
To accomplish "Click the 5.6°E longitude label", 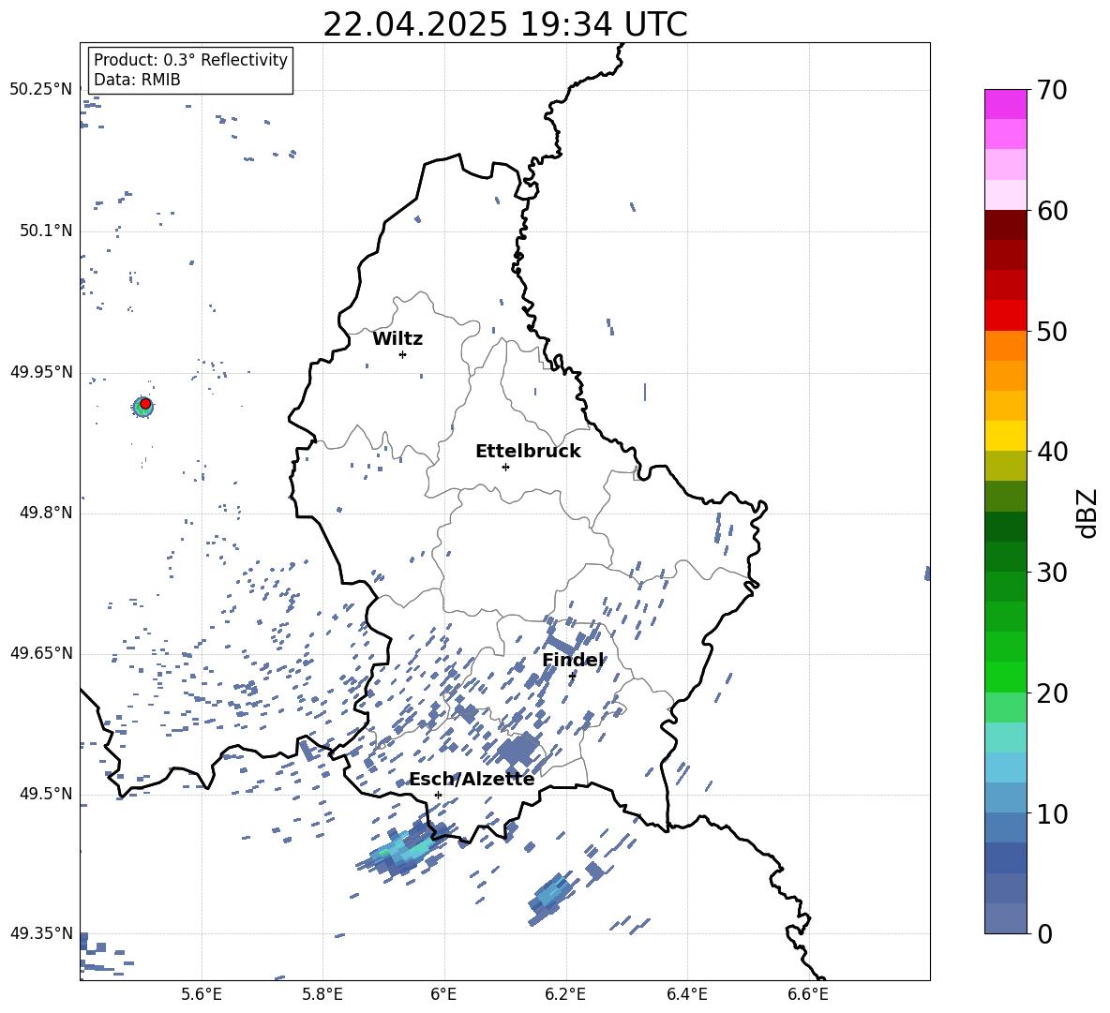I will click(202, 995).
